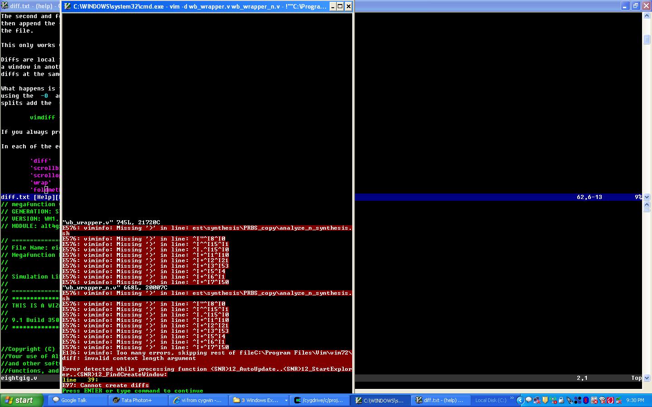
Task: Open the diff.txt gVim window system menu icon
Action: click(5, 6)
